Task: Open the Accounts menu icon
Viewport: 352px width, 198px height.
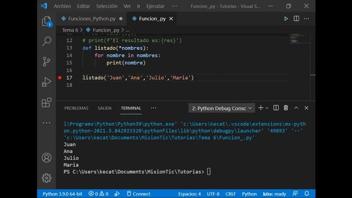Action: pos(46,158)
